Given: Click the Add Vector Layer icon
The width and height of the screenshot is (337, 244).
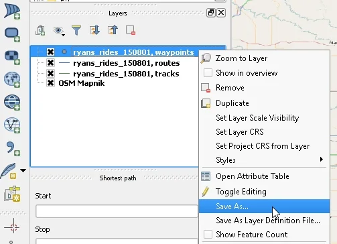Looking at the screenshot, I should click(x=12, y=11).
